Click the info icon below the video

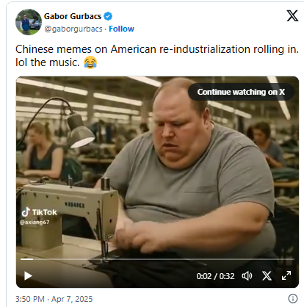coord(293,298)
